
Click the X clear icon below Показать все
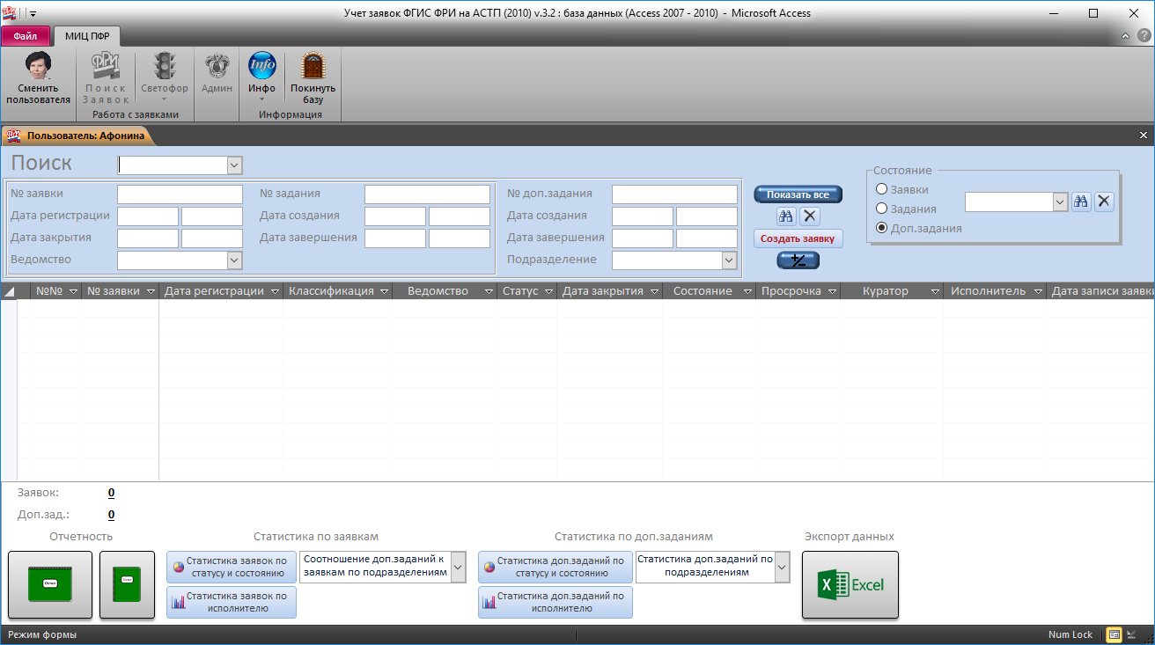click(810, 216)
